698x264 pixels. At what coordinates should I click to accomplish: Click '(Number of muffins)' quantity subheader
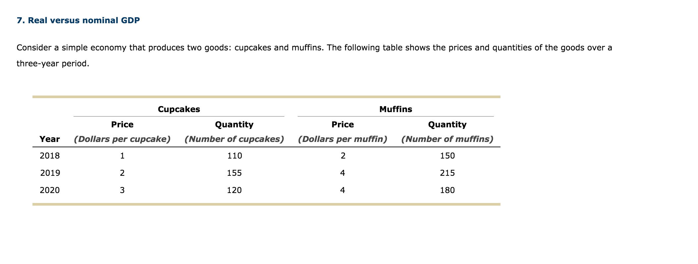pyautogui.click(x=447, y=139)
